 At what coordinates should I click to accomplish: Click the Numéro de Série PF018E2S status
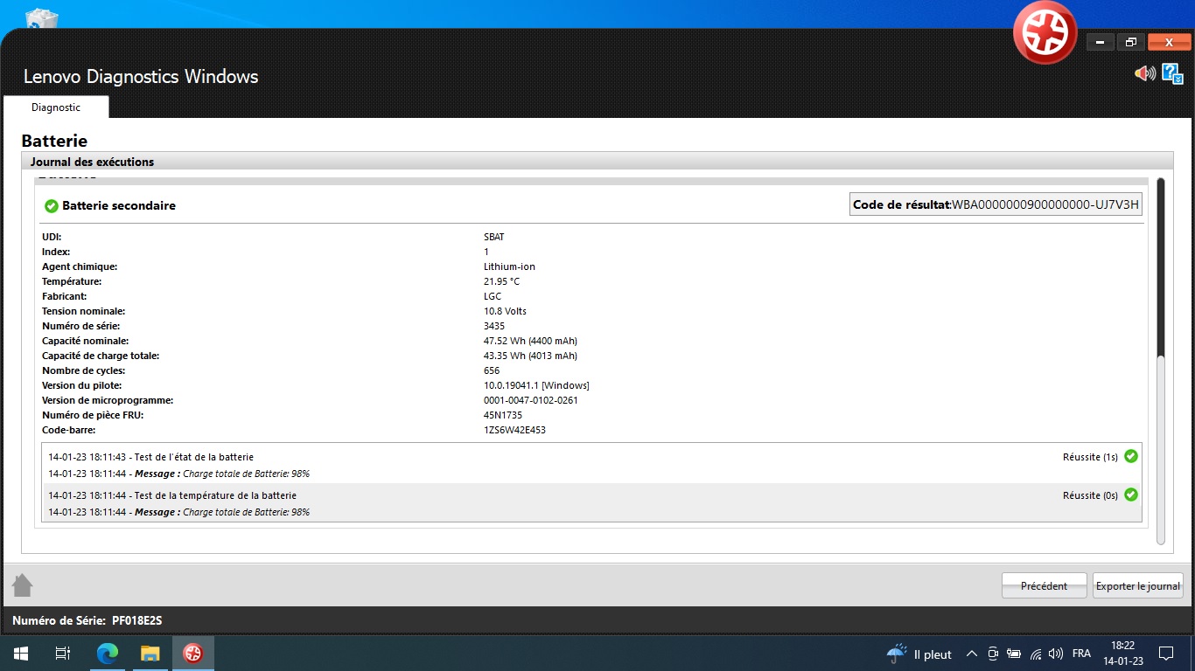[87, 620]
